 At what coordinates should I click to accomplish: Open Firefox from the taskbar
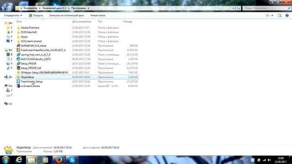click(x=58, y=160)
